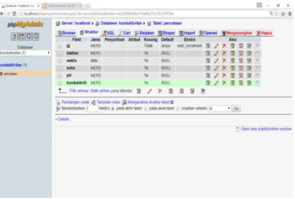Delete the id field with red X

tap(224, 46)
